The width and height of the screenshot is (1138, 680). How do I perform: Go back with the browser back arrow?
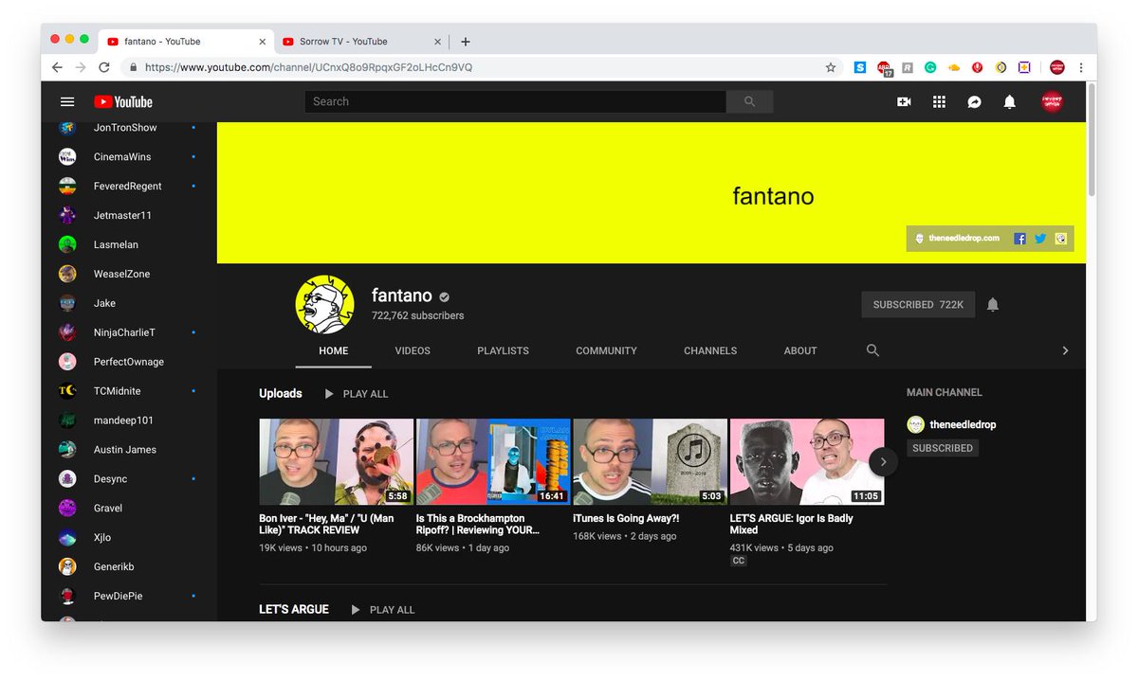pyautogui.click(x=57, y=67)
